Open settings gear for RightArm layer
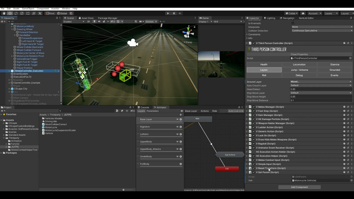Screen dimensions: 354x199 coord(181,127)
